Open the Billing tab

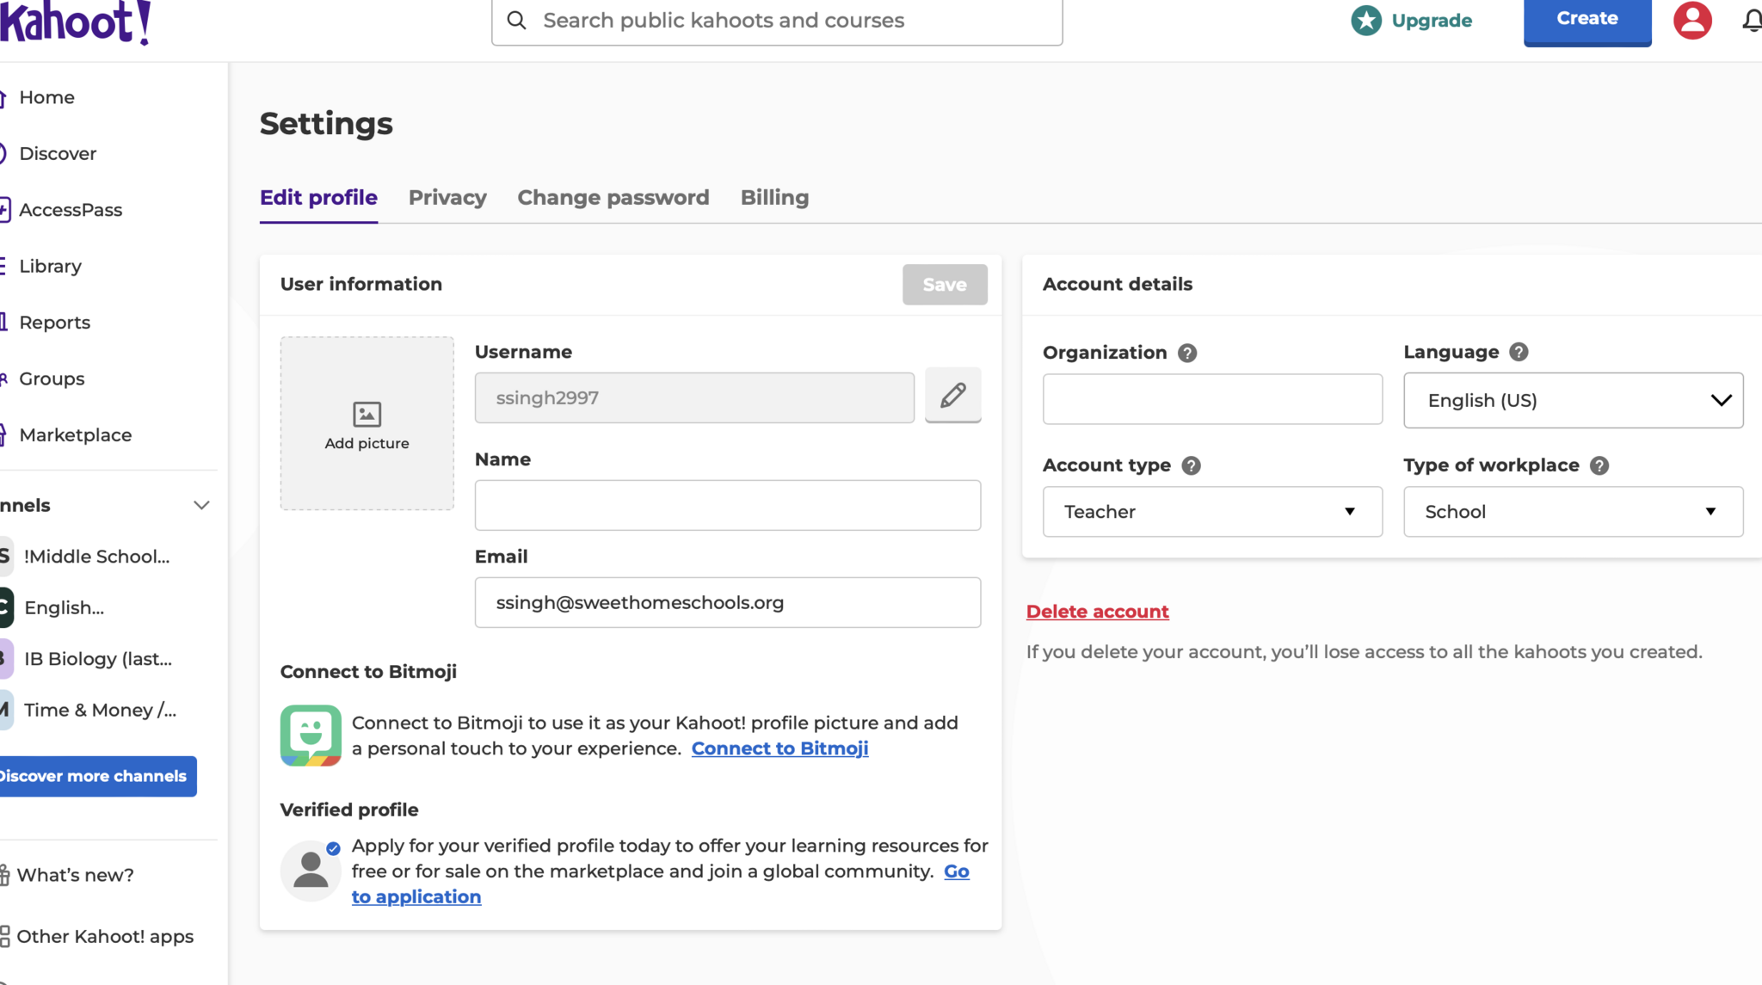pos(774,198)
